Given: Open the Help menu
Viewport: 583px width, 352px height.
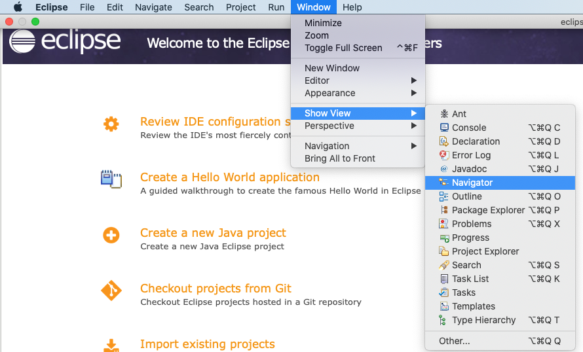Looking at the screenshot, I should click(352, 7).
